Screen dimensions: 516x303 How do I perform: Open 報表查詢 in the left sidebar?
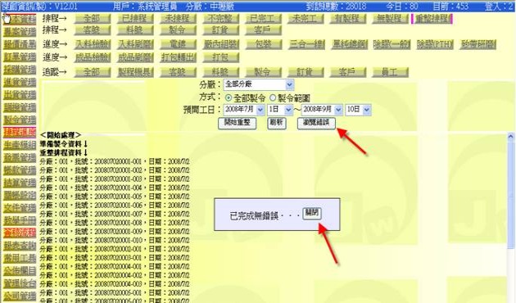[x=20, y=246]
